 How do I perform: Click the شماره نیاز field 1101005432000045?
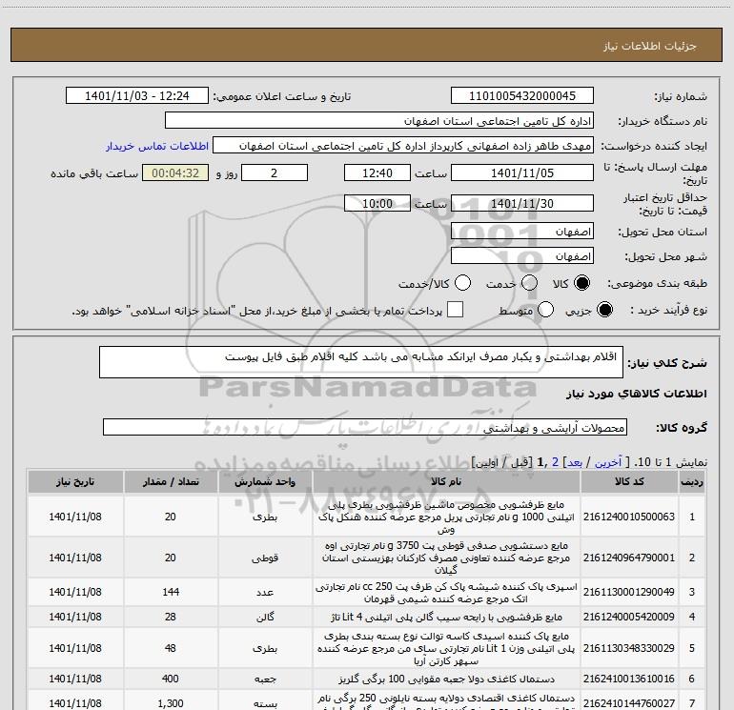522,95
